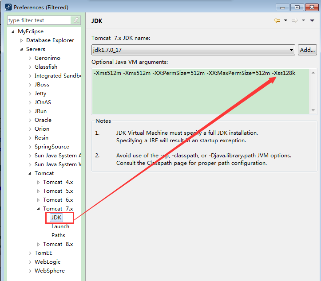Click the VM arguments scroll up arrow
This screenshot has width=321, height=281.
[x=313, y=73]
